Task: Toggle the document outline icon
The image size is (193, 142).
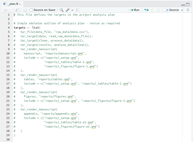Action: (x=188, y=10)
